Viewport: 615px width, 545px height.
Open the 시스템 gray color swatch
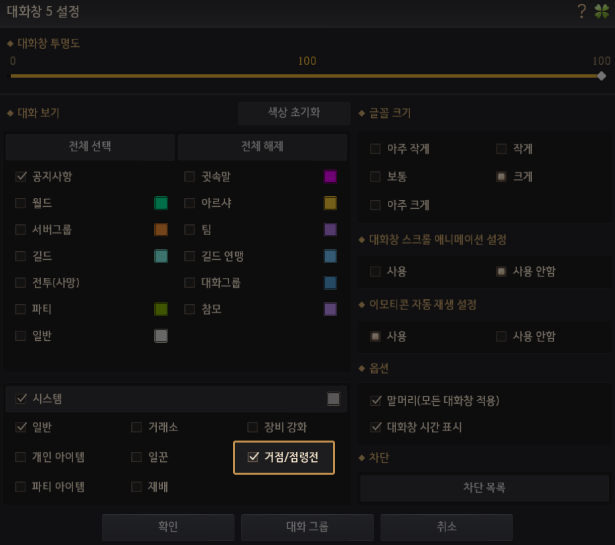[334, 399]
